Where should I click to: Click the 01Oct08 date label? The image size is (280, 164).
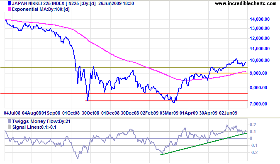tap(71, 113)
